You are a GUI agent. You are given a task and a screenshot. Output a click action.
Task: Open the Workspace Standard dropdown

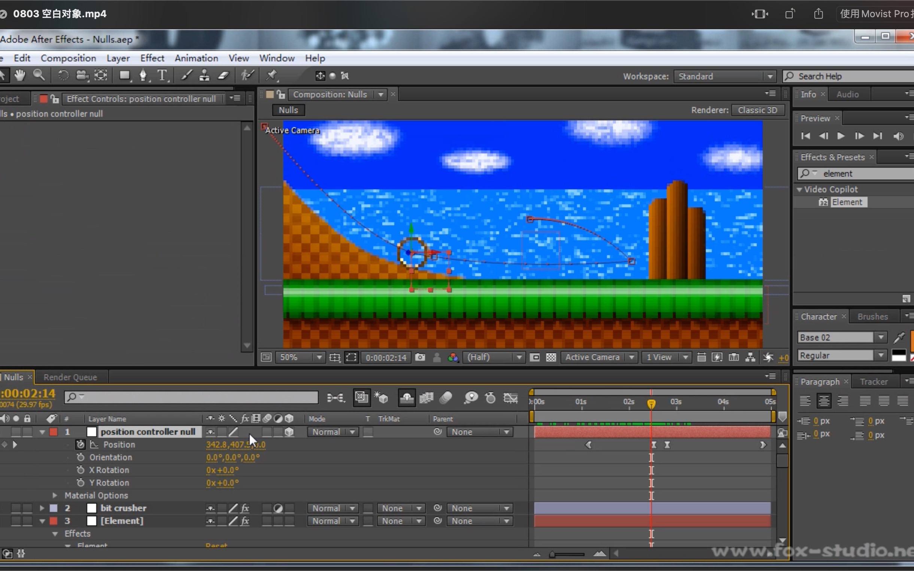(x=725, y=76)
